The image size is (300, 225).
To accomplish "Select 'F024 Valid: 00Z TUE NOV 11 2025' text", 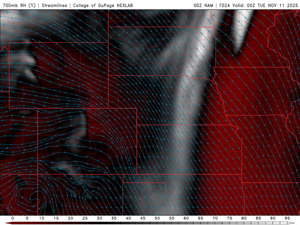I will [x=258, y=5].
